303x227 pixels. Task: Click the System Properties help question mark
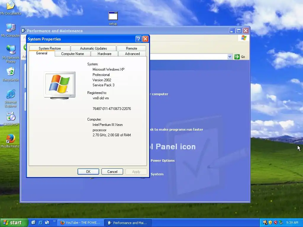coord(138,39)
